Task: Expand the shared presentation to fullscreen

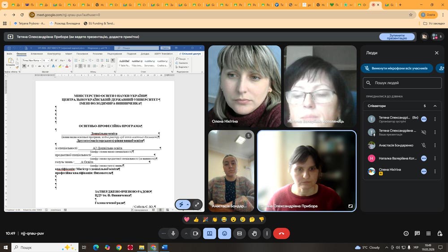Action: (x=197, y=205)
